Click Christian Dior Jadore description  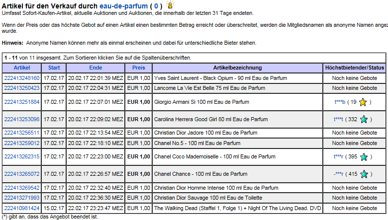tap(205, 133)
